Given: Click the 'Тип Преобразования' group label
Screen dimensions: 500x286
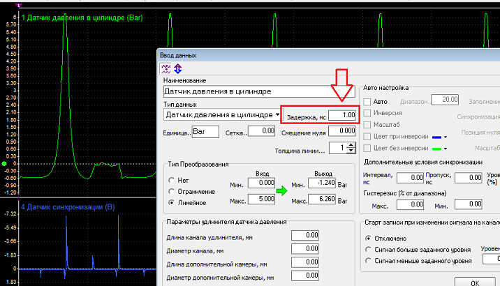Looking at the screenshot, I should (198, 165).
